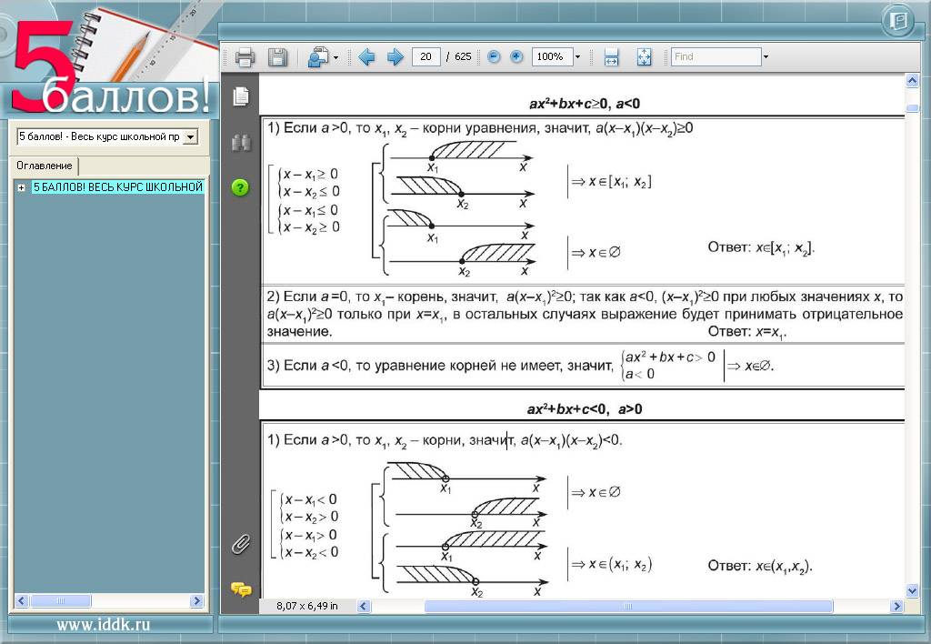
Task: Click the total pages text '/ 625'
Action: [x=459, y=56]
